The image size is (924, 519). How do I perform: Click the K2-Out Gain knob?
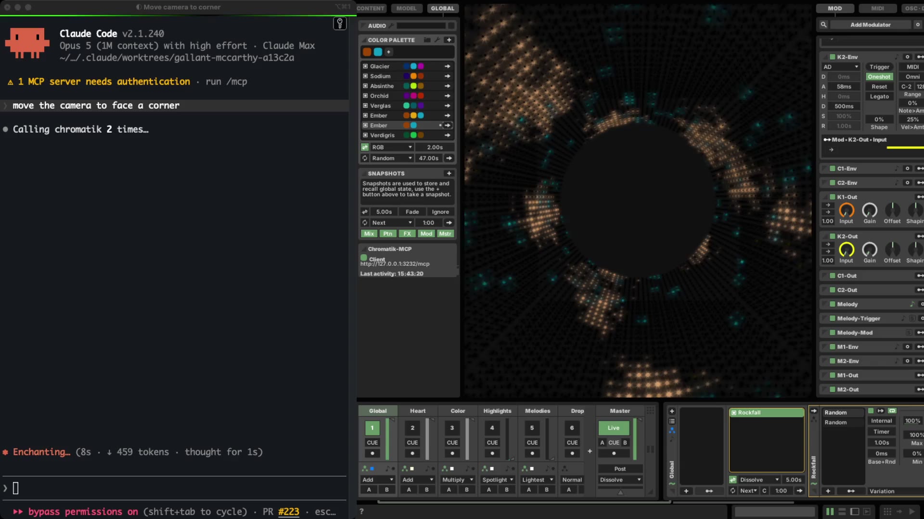point(870,249)
